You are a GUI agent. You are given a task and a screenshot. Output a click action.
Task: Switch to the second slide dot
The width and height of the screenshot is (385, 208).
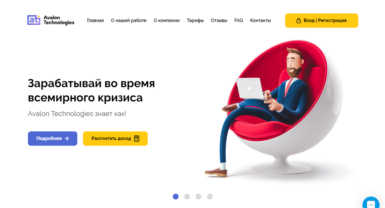[x=187, y=196]
